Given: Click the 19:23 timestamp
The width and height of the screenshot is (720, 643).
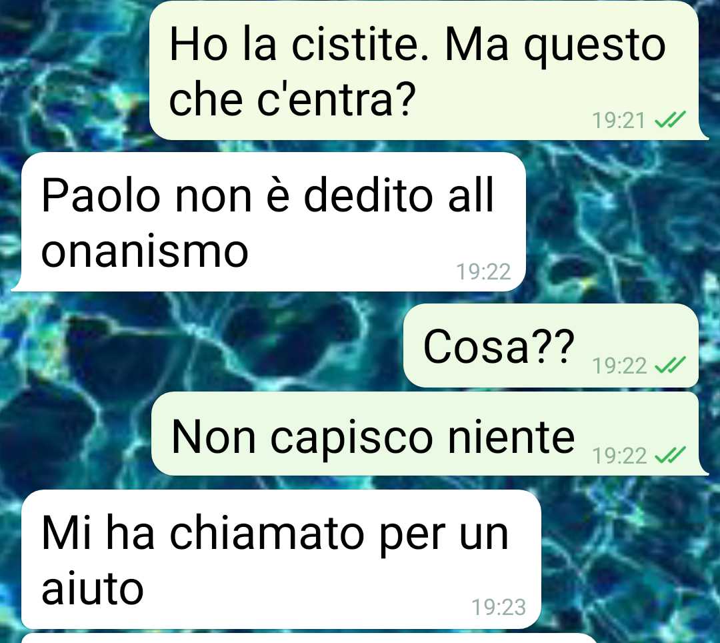Looking at the screenshot, I should (499, 607).
